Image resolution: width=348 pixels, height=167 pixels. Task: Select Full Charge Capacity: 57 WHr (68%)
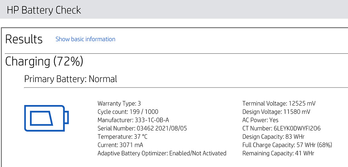point(287,145)
